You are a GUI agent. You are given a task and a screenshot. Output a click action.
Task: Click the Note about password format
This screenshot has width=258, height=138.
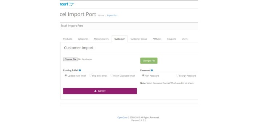(167, 83)
